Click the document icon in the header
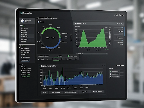The height and width of the screenshot is (108, 144). [120, 15]
